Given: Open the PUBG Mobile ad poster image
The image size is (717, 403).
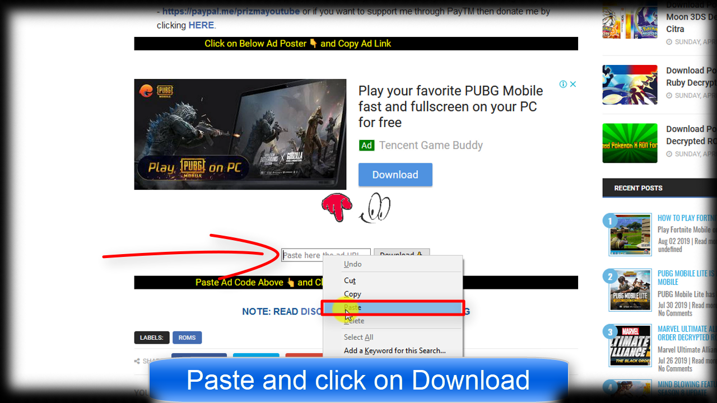Looking at the screenshot, I should point(240,134).
